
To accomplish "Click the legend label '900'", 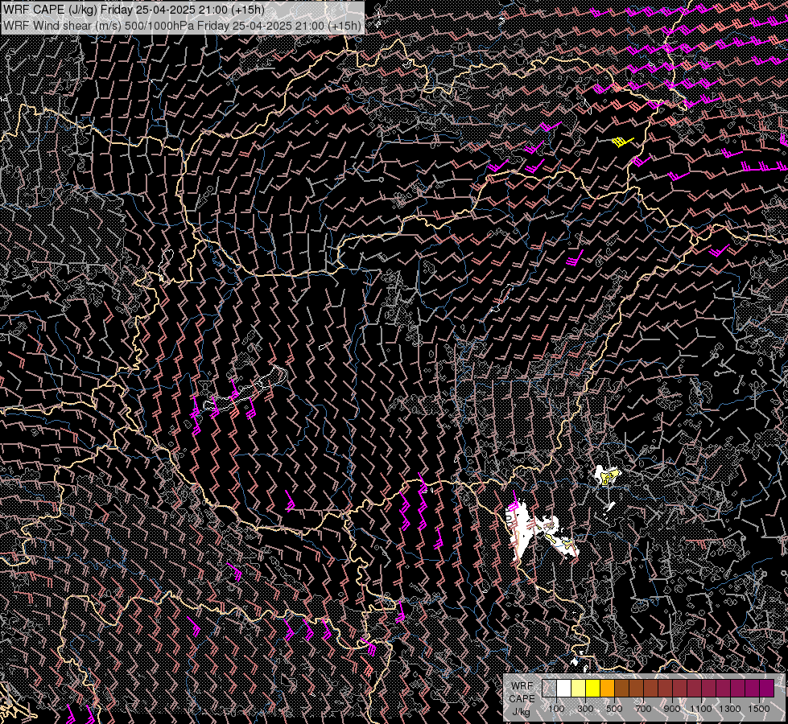I will [672, 709].
